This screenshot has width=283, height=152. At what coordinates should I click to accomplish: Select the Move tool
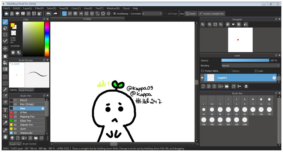5,49
